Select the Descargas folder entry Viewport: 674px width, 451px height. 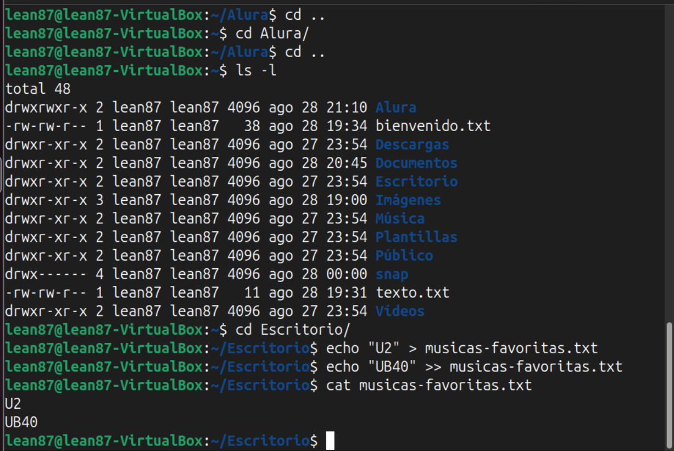[x=412, y=145]
